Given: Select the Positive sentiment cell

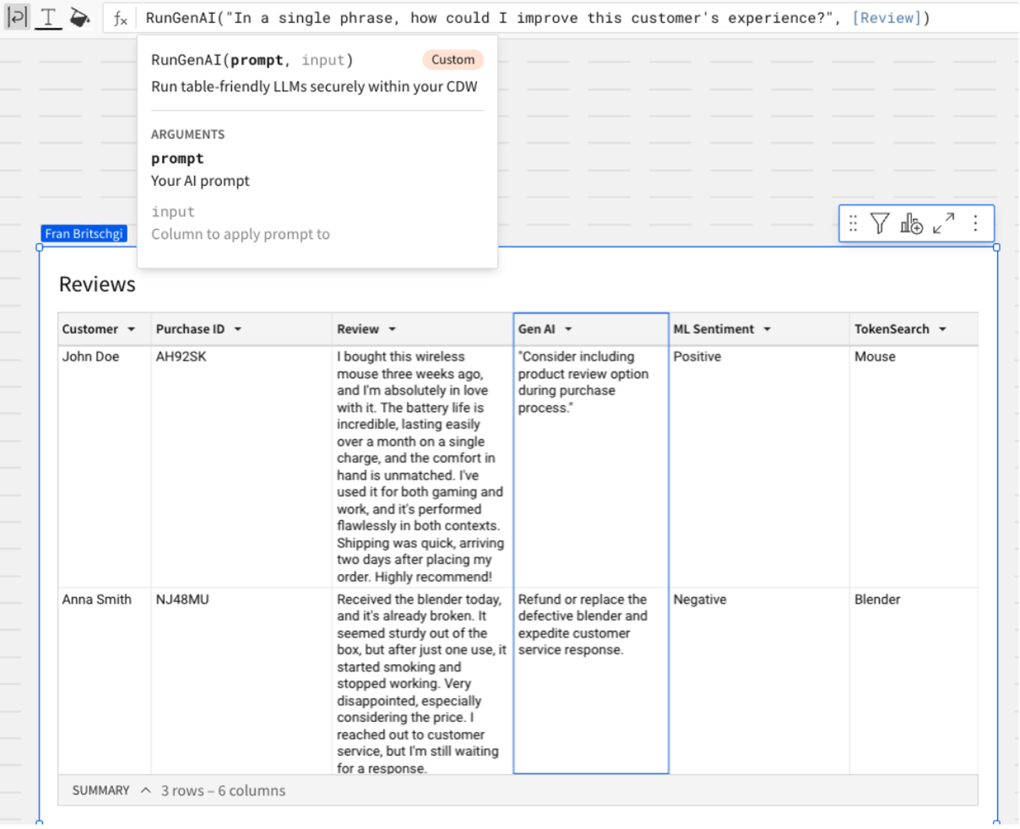Looking at the screenshot, I should coord(760,467).
